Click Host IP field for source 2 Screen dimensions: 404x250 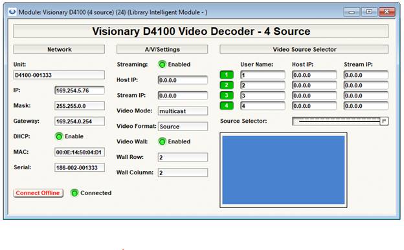pos(315,85)
